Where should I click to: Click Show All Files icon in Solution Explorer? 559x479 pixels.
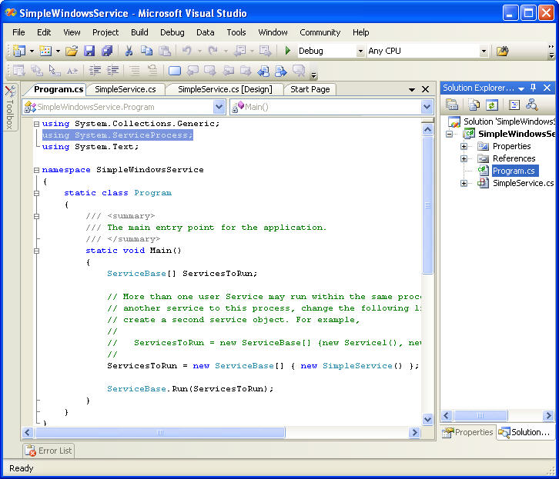tap(474, 105)
